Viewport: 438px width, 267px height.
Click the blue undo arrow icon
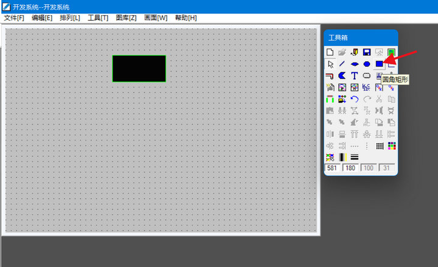354,99
